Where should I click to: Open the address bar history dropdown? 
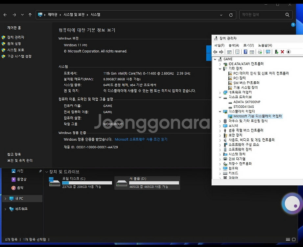coord(221,15)
